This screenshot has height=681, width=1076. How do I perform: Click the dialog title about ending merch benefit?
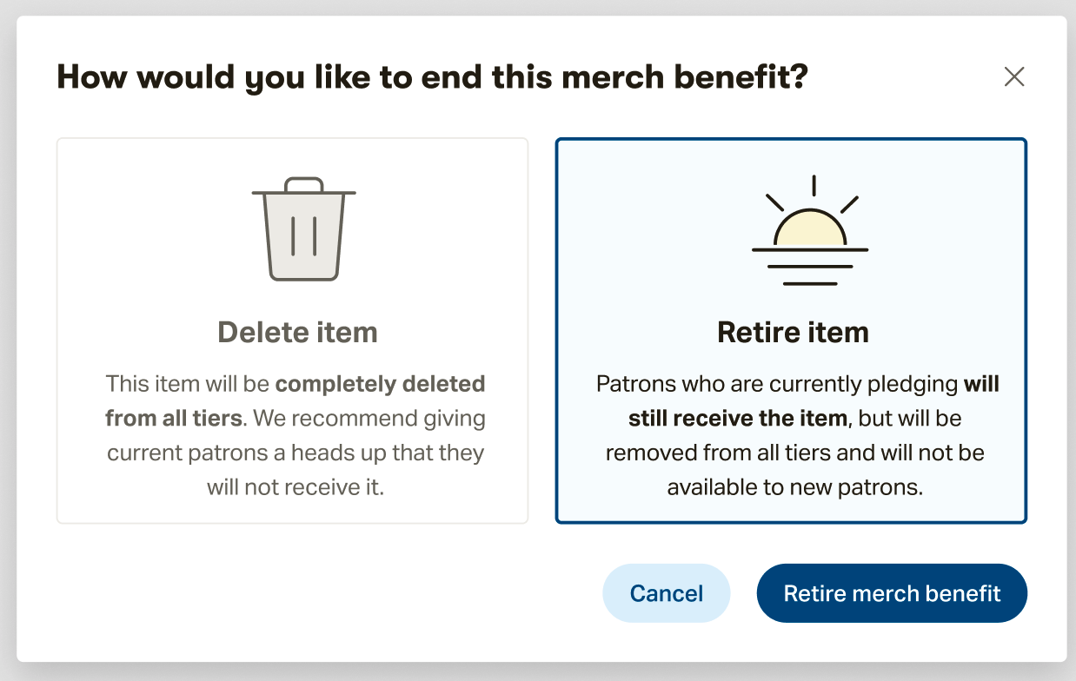pyautogui.click(x=432, y=77)
